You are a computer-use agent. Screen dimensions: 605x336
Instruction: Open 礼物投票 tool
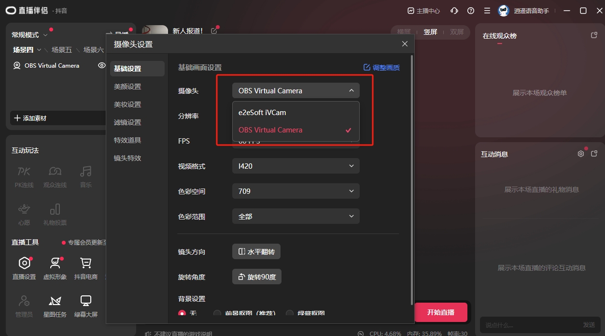click(55, 214)
